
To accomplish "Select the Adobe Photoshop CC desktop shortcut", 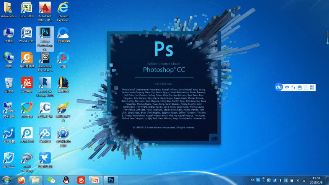I will 45,39.
